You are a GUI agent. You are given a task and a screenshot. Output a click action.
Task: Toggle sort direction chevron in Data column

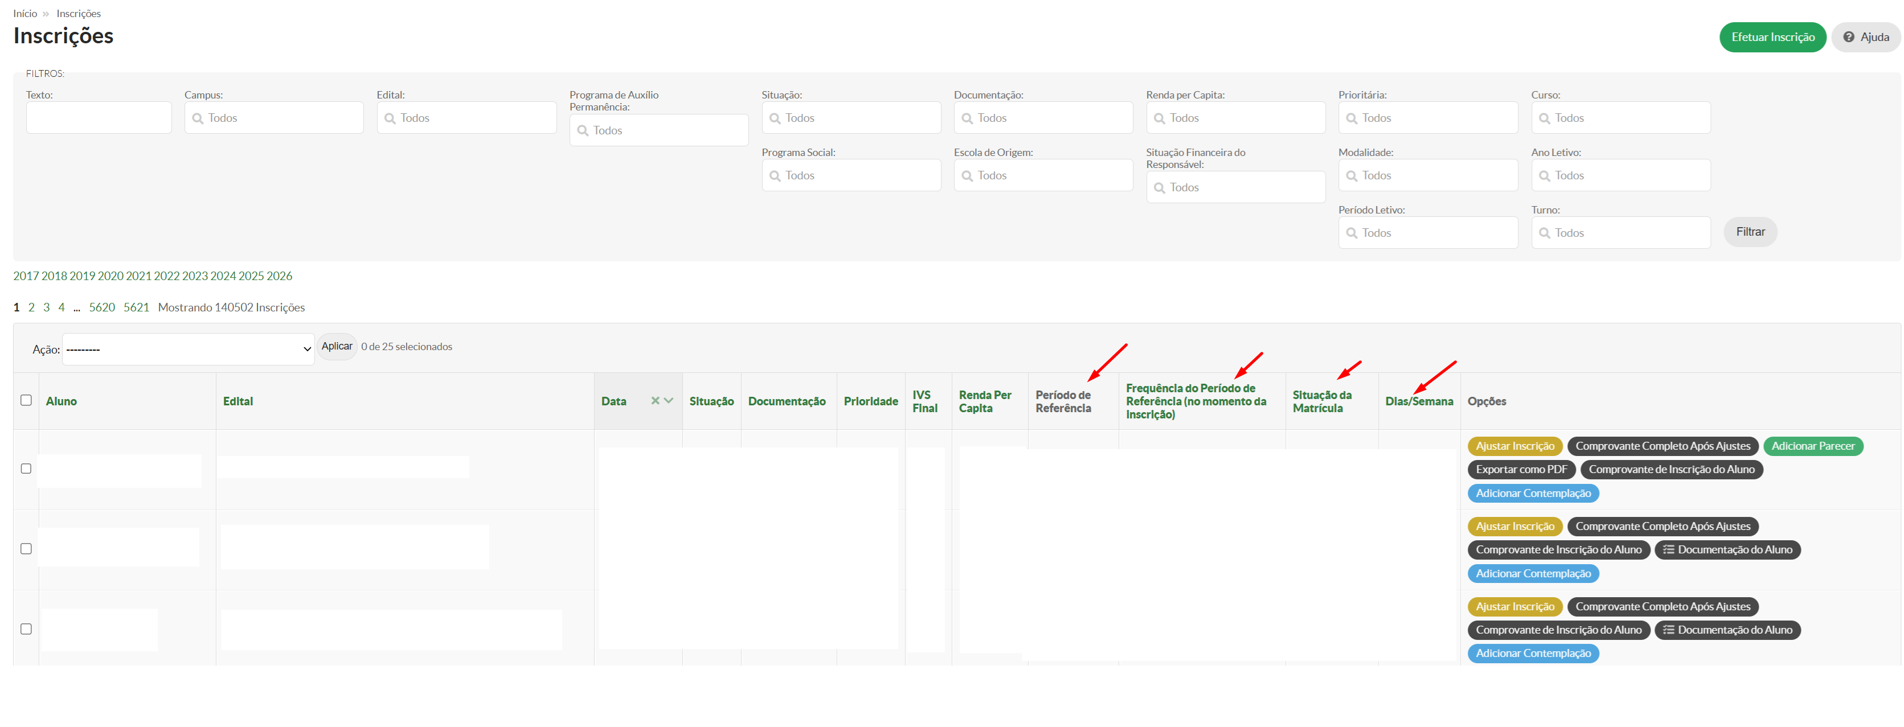click(668, 400)
